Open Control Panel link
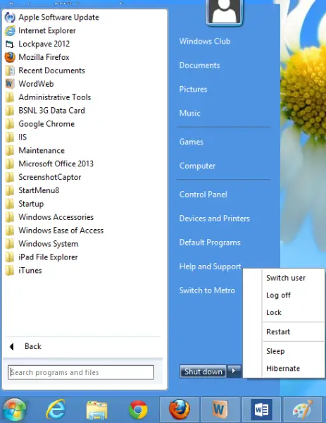The image size is (326, 423). pyautogui.click(x=203, y=195)
